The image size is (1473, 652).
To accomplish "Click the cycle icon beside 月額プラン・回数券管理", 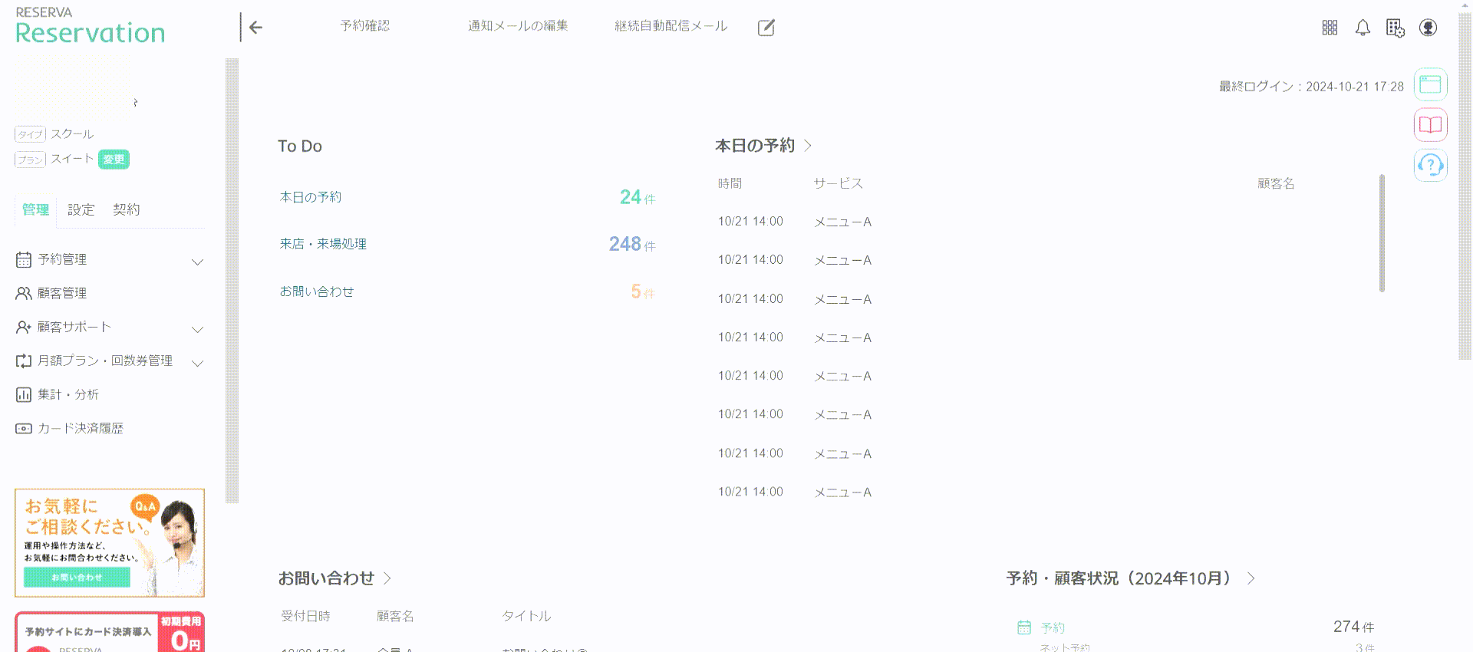I will pos(24,361).
